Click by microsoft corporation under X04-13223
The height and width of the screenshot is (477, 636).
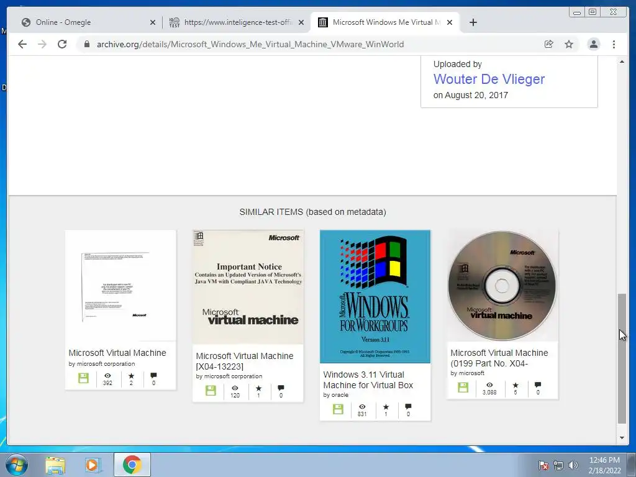coord(229,376)
